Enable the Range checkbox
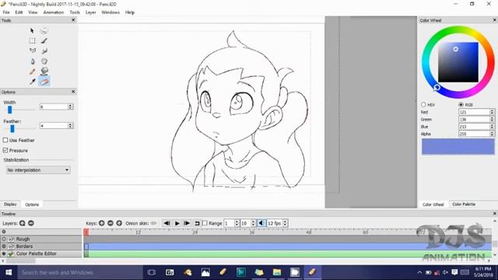 pos(205,223)
